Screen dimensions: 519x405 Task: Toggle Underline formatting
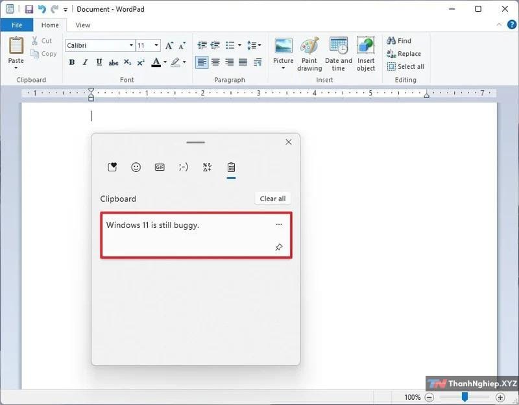(x=99, y=62)
